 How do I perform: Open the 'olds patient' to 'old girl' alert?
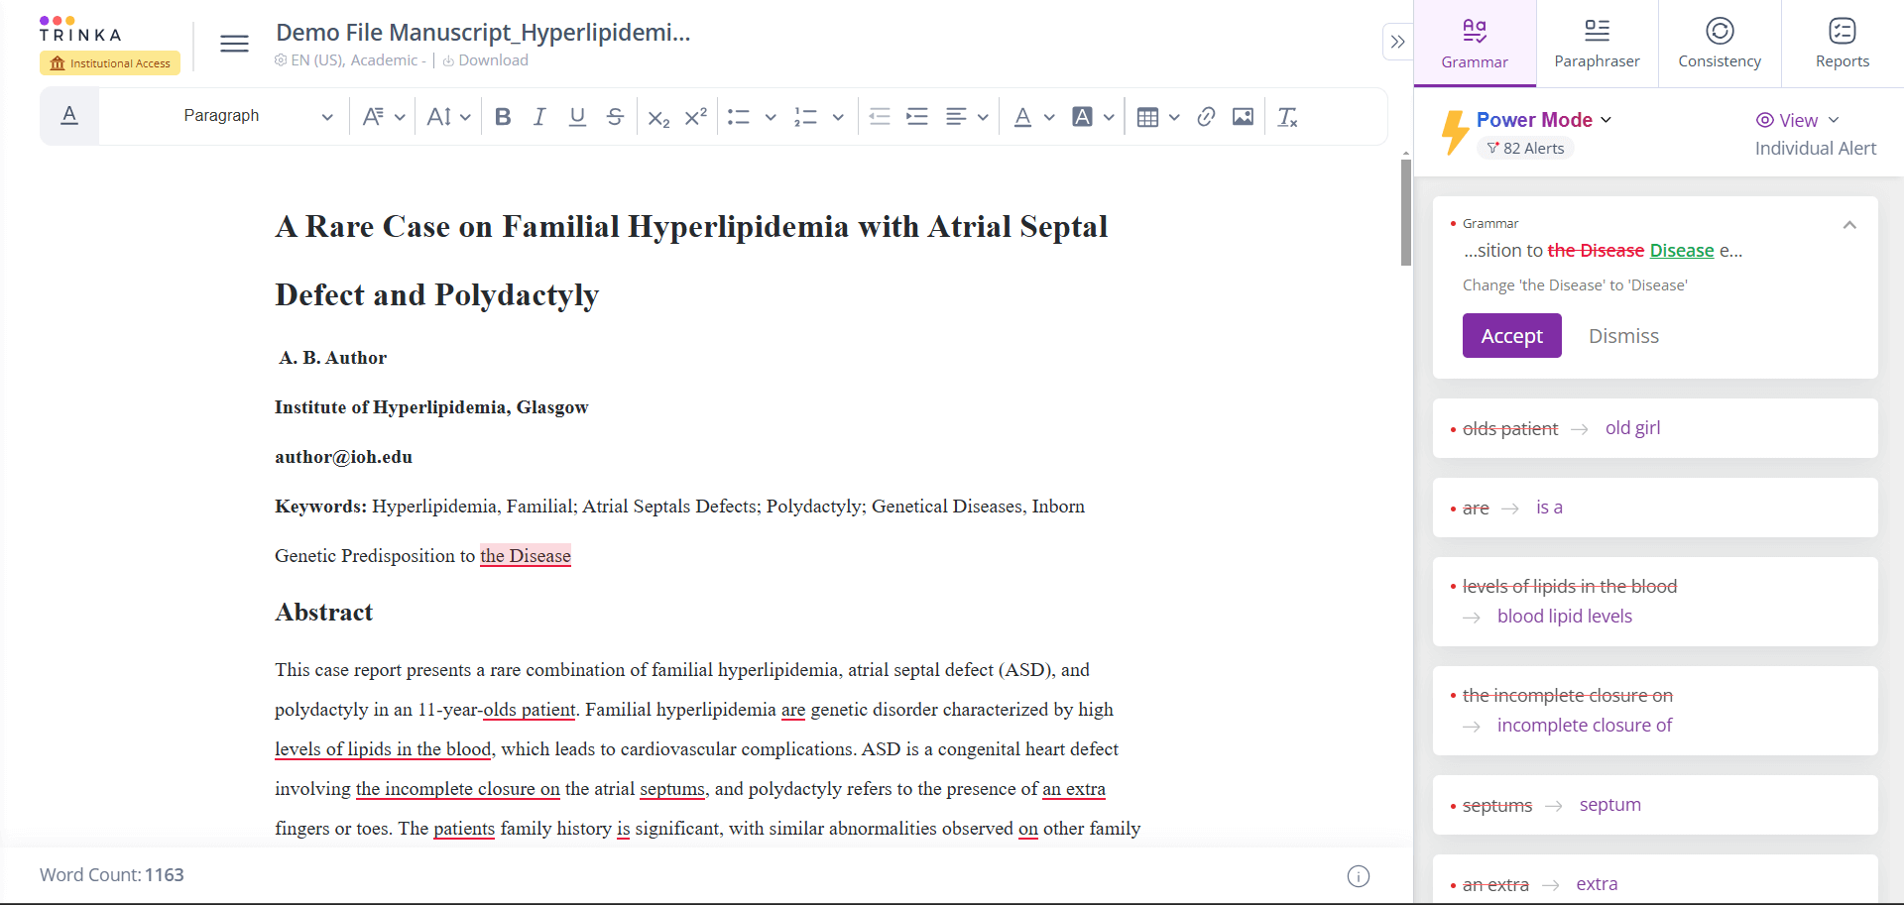(1655, 428)
